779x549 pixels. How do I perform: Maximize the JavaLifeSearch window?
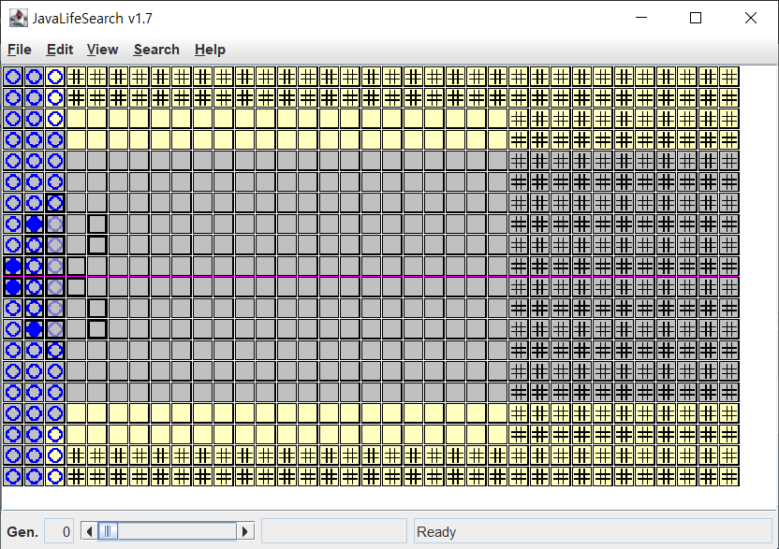coord(696,18)
